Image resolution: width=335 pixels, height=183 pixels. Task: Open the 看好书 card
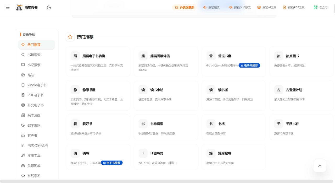pos(98,127)
